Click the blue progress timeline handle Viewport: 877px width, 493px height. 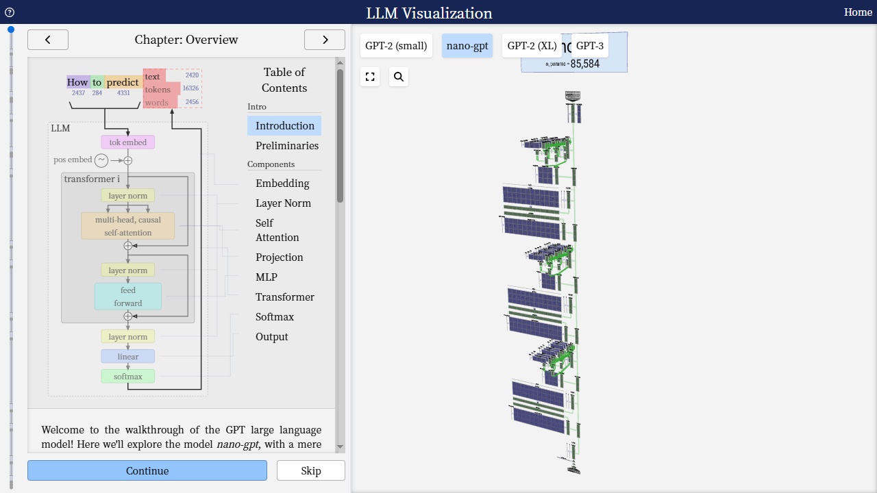[11, 29]
